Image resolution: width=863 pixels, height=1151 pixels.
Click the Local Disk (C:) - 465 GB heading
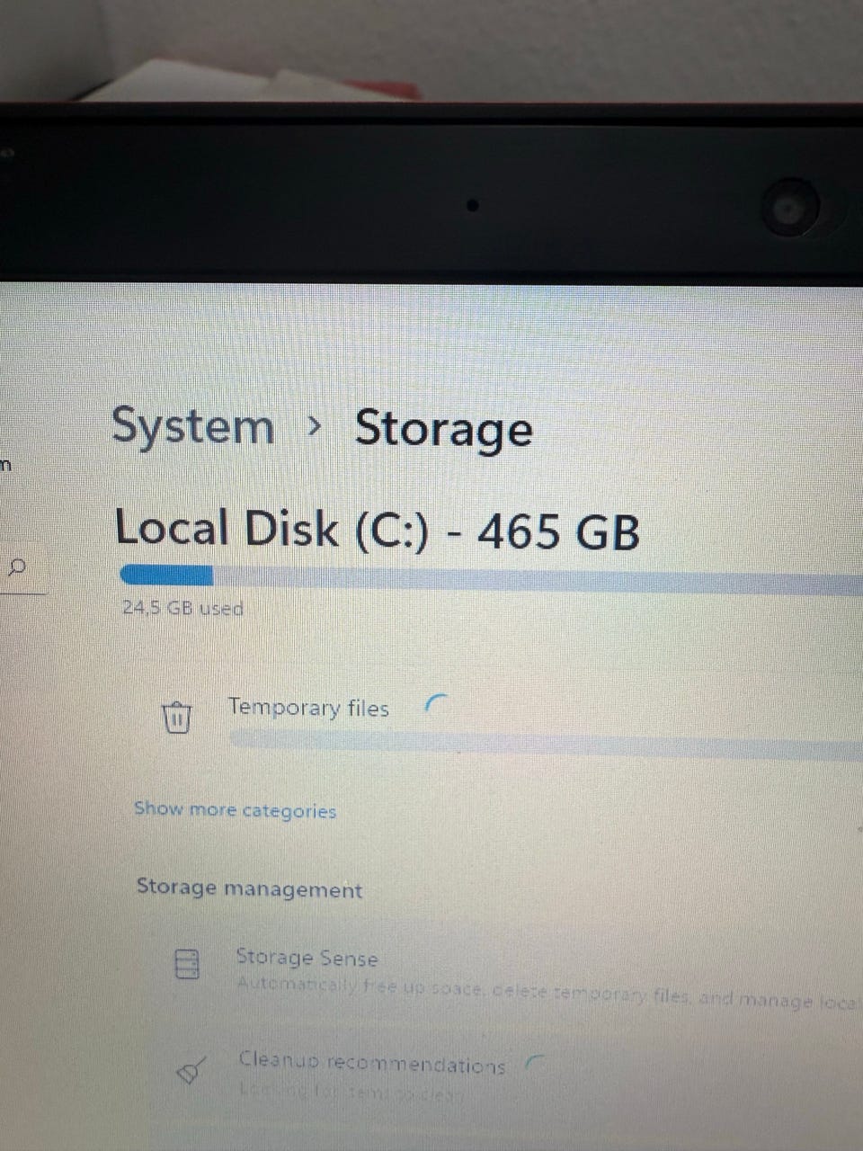[x=377, y=529]
